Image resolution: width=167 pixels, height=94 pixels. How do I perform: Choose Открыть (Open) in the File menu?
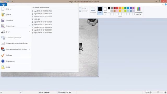16,15
